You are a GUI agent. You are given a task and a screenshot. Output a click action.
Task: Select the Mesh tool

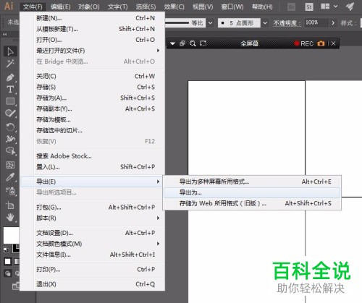tap(10, 165)
